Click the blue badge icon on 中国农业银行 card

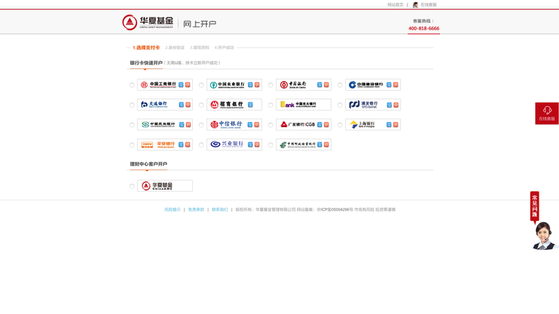250,84
